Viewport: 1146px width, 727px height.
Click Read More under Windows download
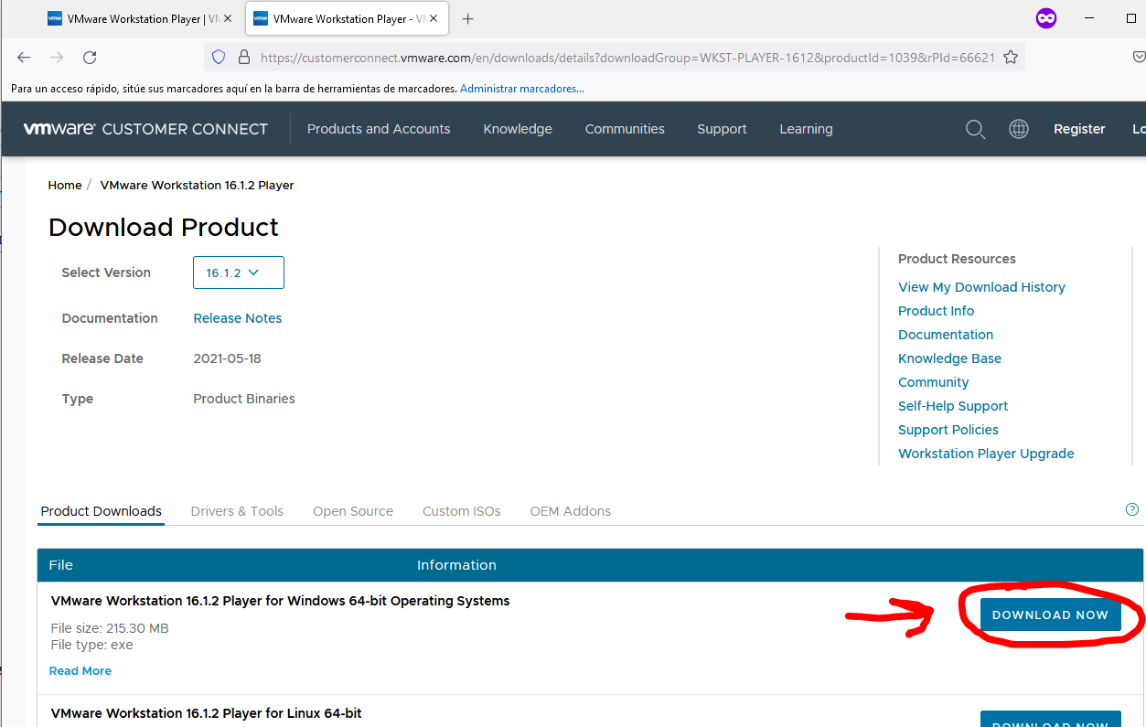pyautogui.click(x=80, y=671)
